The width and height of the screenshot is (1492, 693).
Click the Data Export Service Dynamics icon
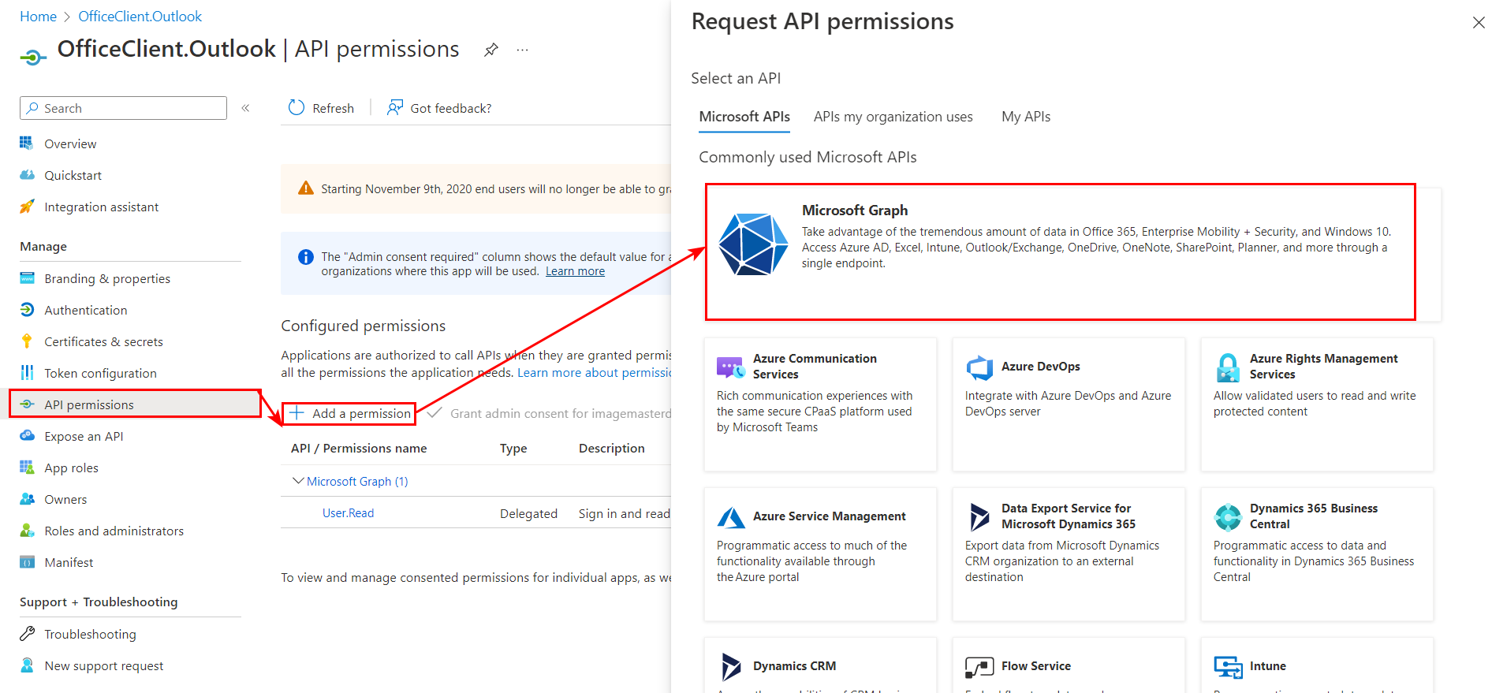(979, 517)
